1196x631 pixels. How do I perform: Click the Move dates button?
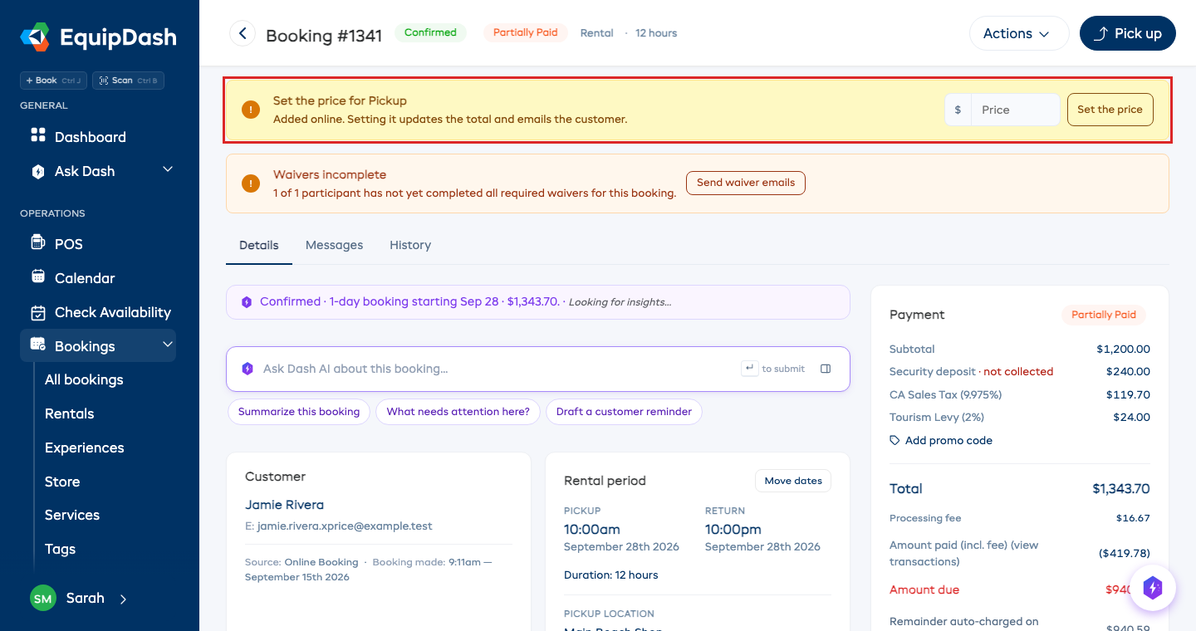793,481
